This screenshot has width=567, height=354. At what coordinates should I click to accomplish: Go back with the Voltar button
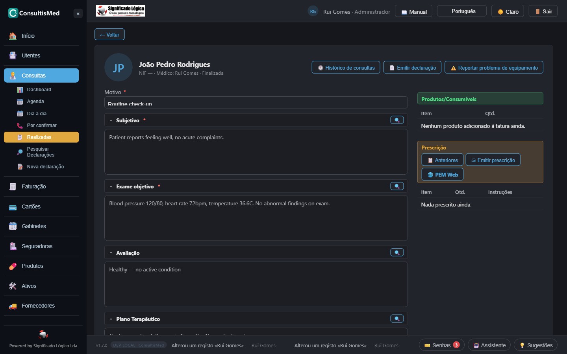[109, 35]
